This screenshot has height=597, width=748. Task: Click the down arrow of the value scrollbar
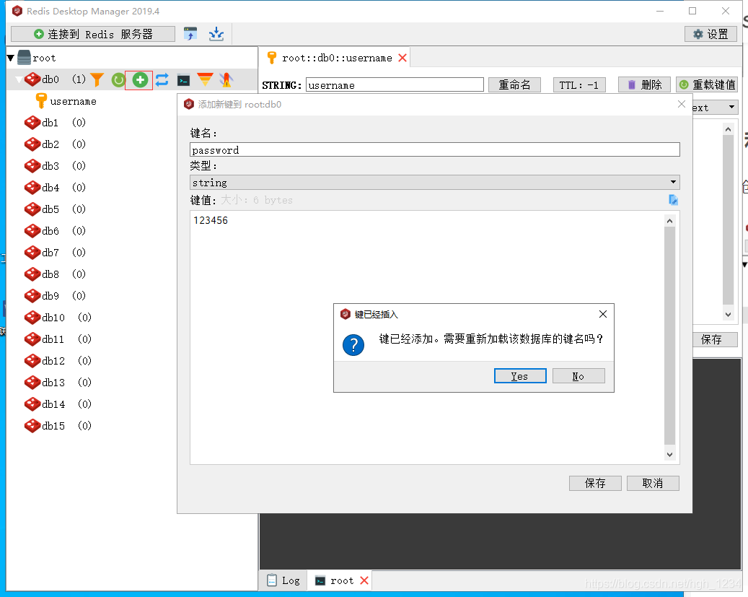pyautogui.click(x=670, y=454)
